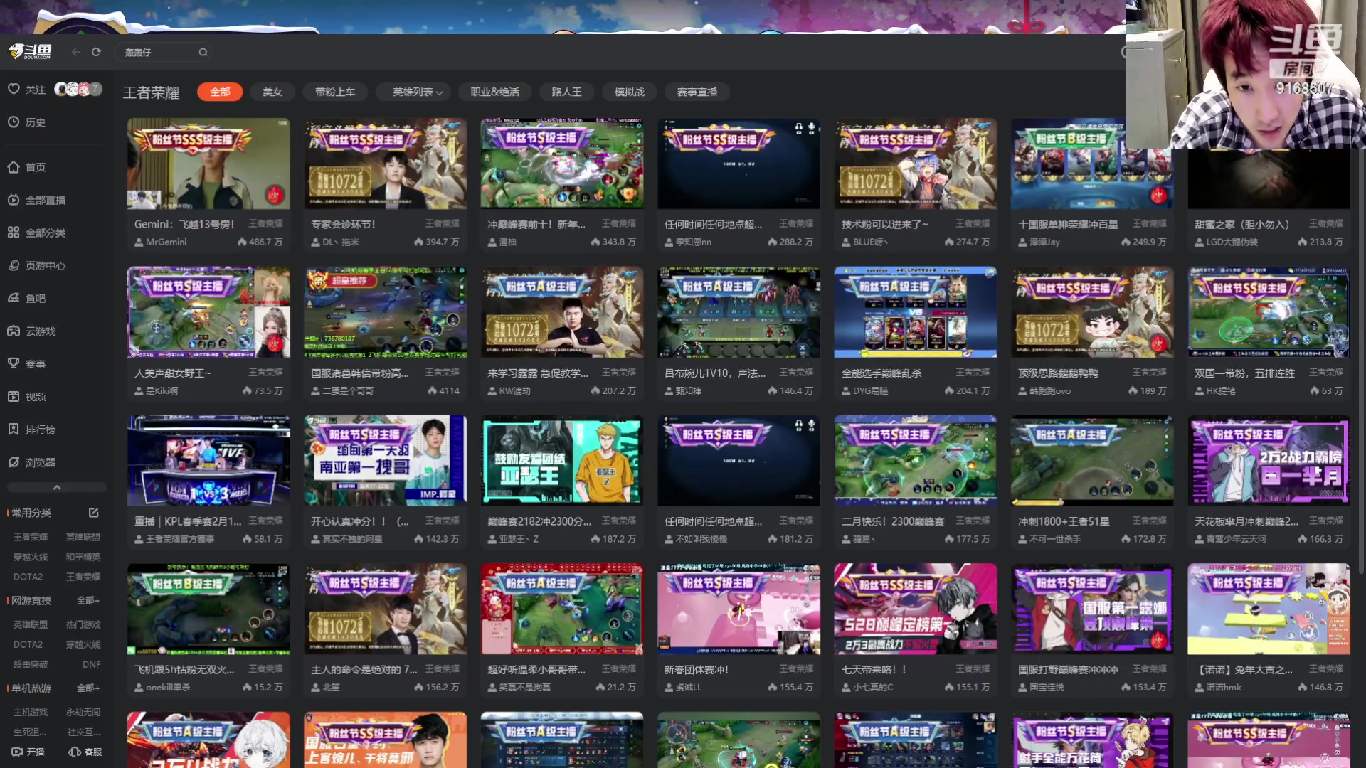
Task: Collapse sidebar menu with up chevron
Action: (x=57, y=487)
